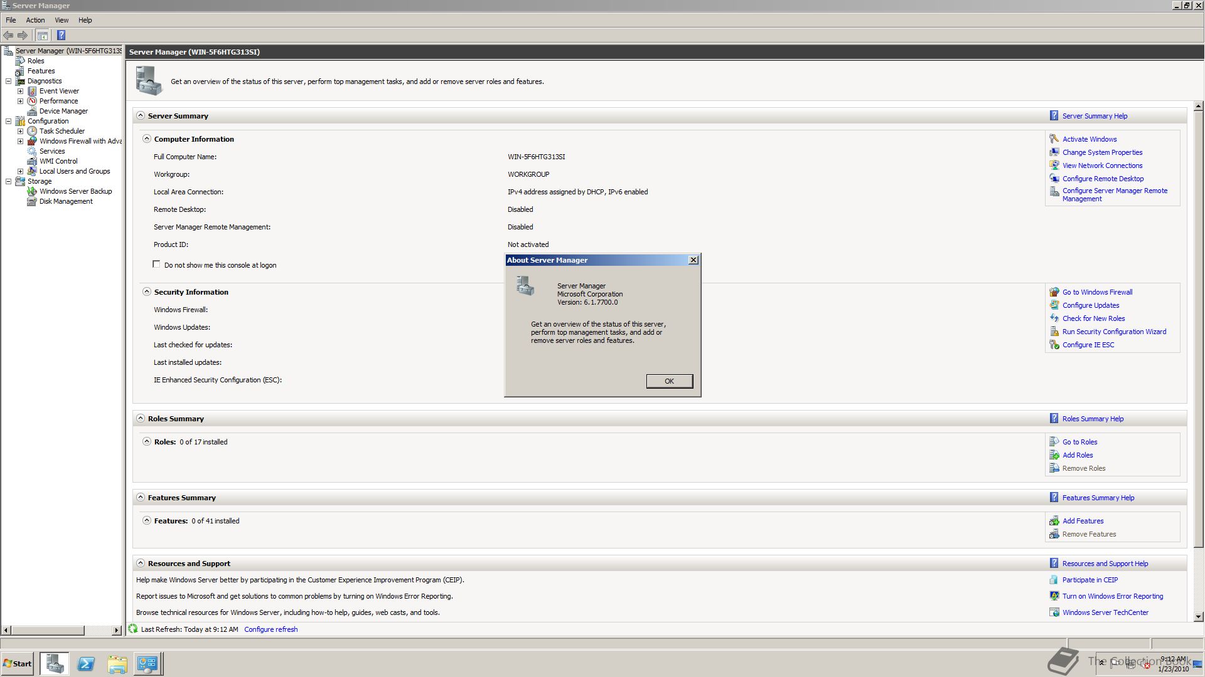
Task: Check 'Do not show me this console at logon'
Action: 156,265
